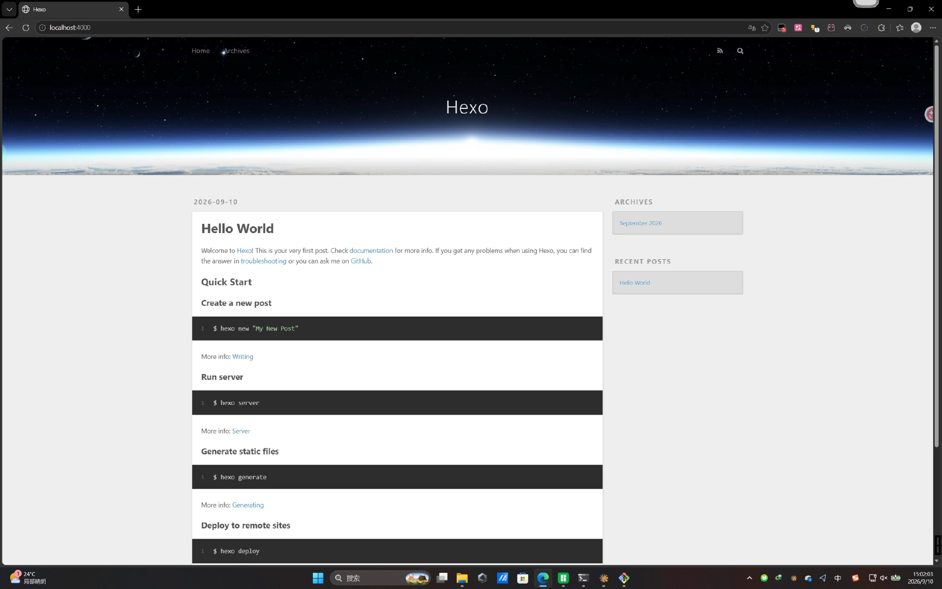
Task: Open the extension icon with red 5 badge
Action: [782, 28]
